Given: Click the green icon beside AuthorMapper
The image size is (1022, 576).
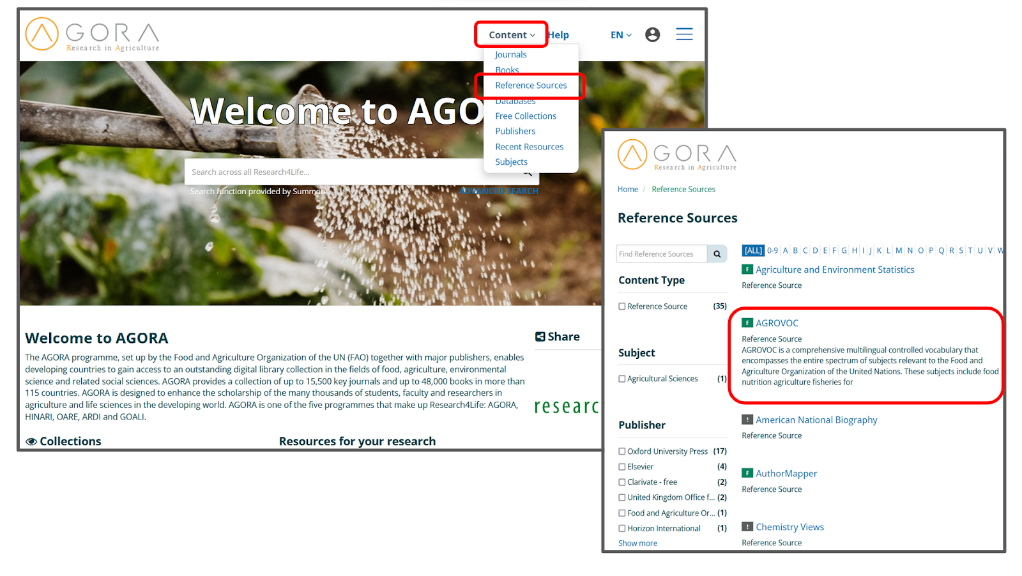Looking at the screenshot, I should [x=747, y=473].
